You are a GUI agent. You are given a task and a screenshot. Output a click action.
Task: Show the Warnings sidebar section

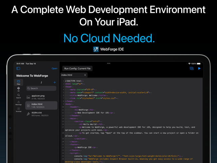click(x=19, y=103)
